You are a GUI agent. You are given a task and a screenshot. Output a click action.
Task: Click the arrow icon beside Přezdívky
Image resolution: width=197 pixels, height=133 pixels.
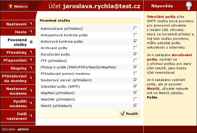click(31, 52)
